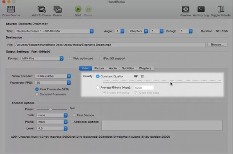Click the Open Source clapperboard icon
This screenshot has width=233, height=154.
coord(11,9)
